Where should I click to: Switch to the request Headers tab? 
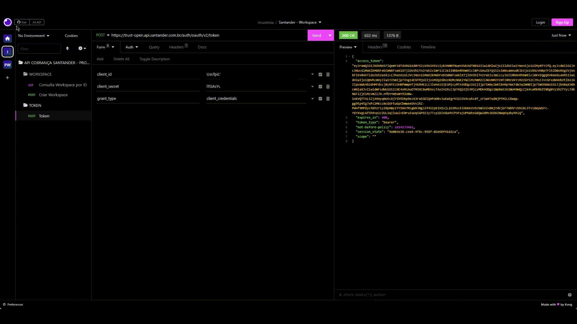178,47
